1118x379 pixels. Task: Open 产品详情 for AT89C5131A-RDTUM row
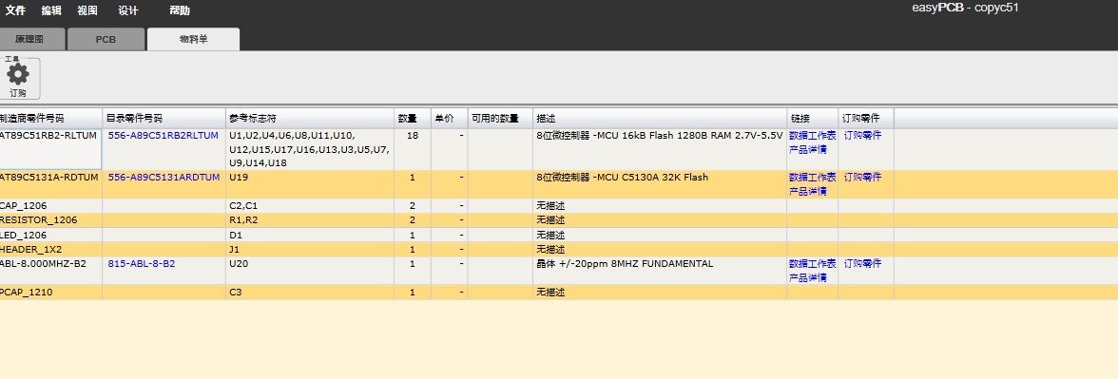(808, 192)
